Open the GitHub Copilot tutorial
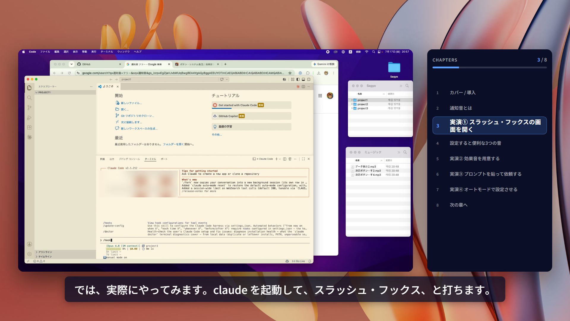Screen dimensions: 570x321 [x=251, y=116]
